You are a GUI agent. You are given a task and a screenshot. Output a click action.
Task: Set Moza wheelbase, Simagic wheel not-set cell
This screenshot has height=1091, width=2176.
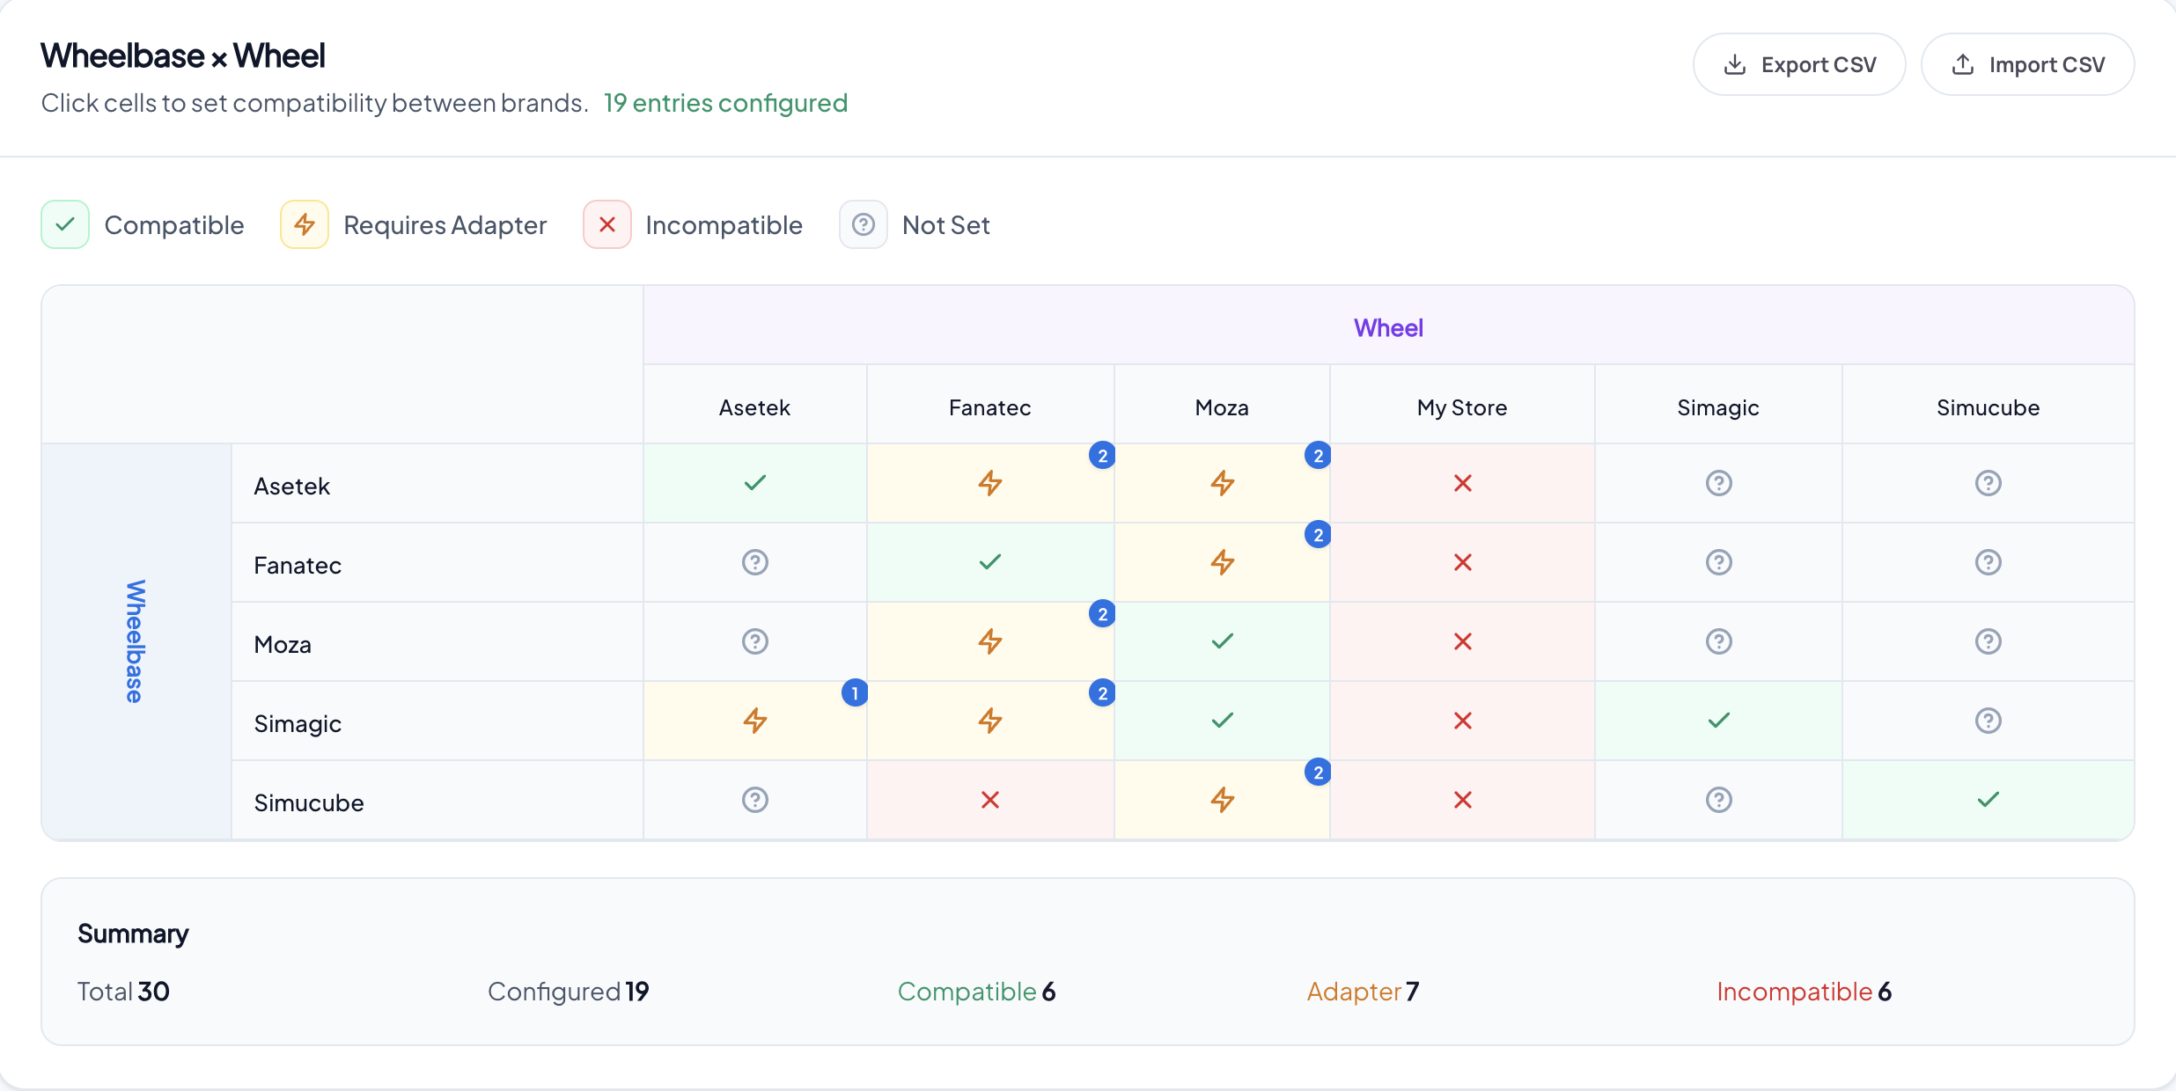point(1719,641)
